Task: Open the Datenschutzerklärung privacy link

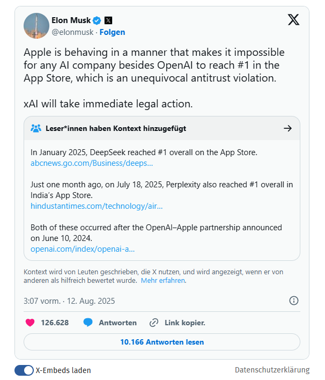Action: pyautogui.click(x=272, y=370)
